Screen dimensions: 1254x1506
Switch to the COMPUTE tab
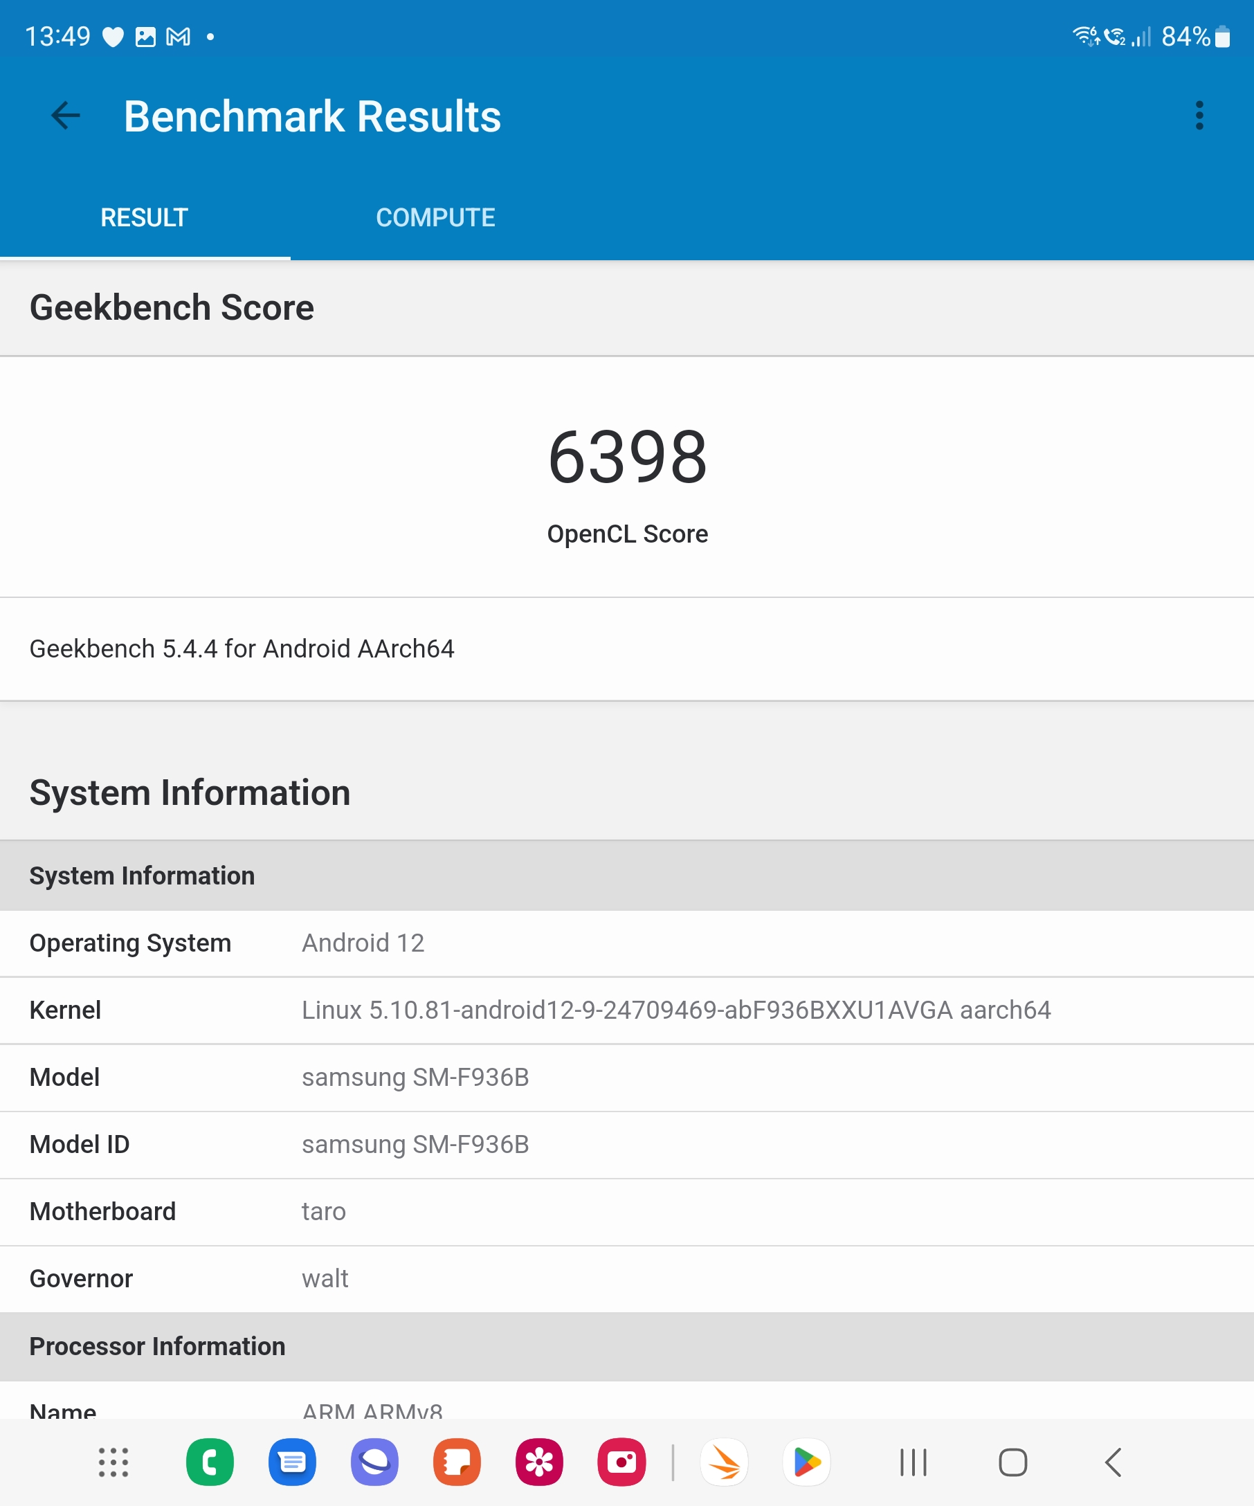(x=435, y=217)
